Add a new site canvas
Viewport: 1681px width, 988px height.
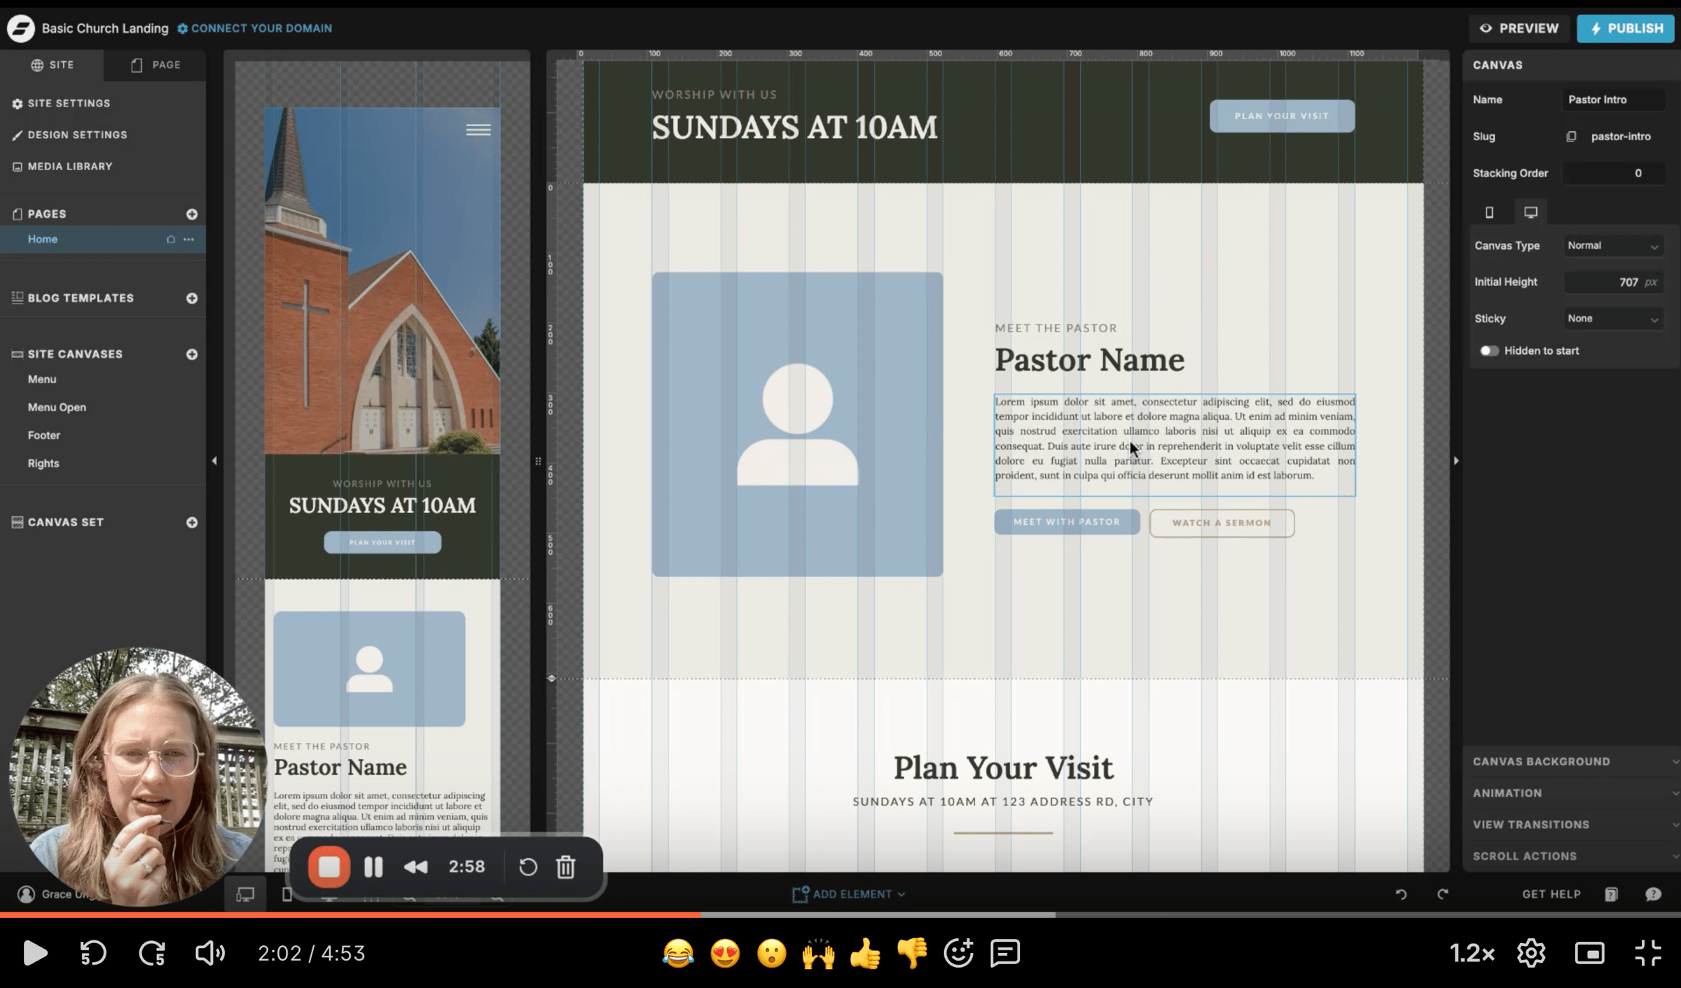click(191, 355)
